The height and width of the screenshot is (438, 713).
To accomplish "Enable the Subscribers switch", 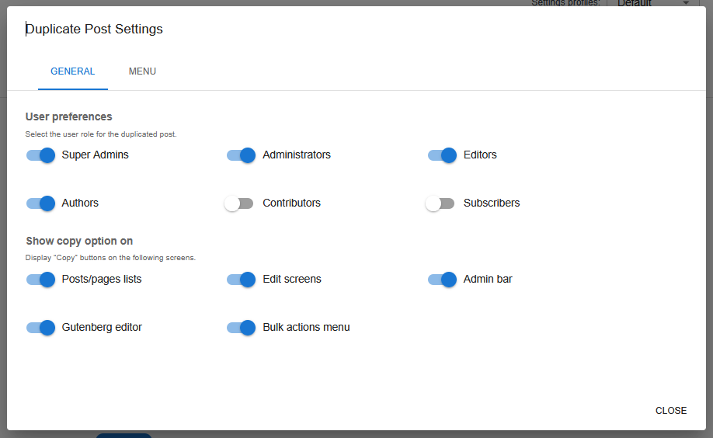I will [440, 203].
